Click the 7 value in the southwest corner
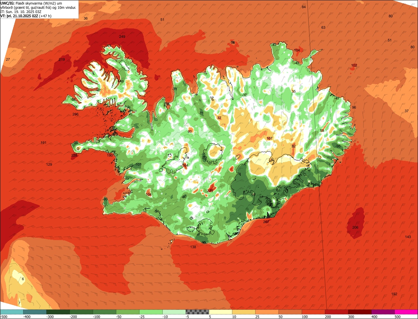Screen dimensions: 418x319 pos(19,303)
